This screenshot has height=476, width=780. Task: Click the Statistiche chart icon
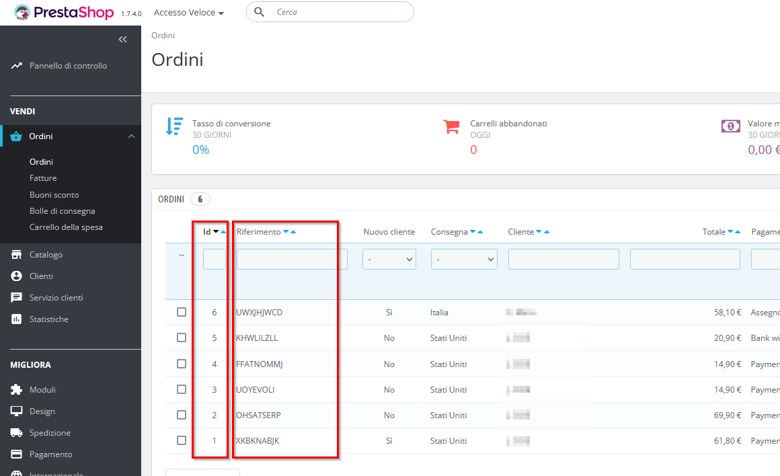pos(16,319)
